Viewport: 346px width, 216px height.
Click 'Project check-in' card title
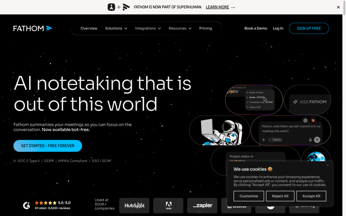pos(241,157)
